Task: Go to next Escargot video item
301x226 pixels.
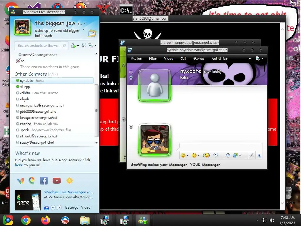Action: coord(59,207)
